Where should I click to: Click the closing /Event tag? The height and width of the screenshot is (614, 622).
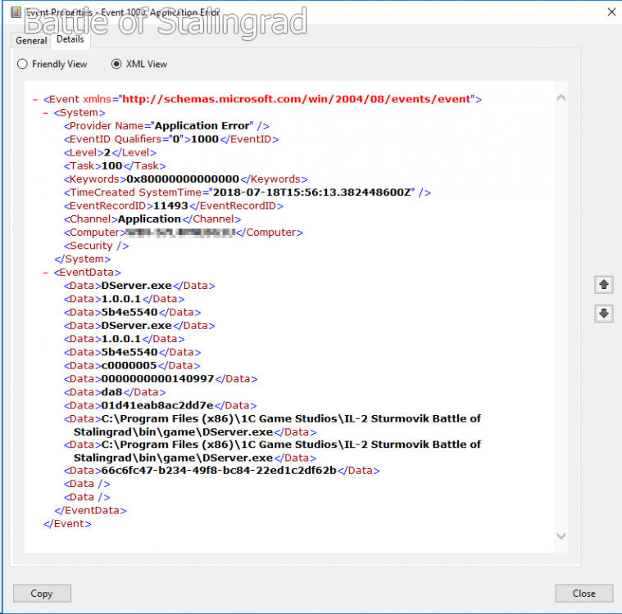pos(67,524)
